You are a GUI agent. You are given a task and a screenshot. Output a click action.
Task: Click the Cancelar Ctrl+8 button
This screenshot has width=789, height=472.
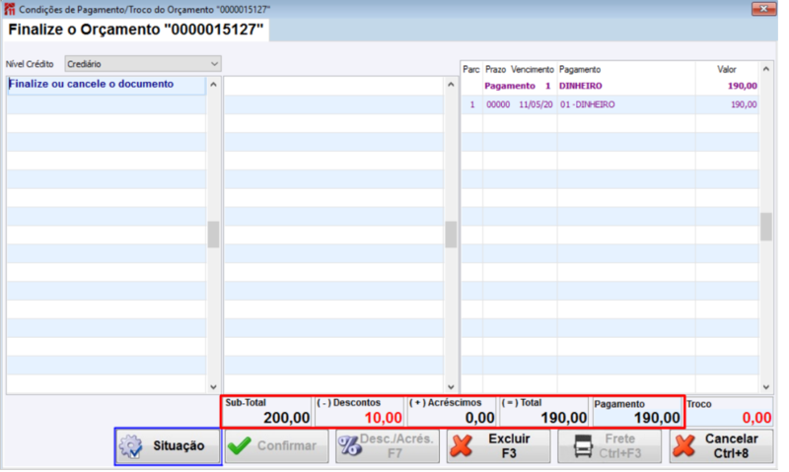(x=721, y=445)
